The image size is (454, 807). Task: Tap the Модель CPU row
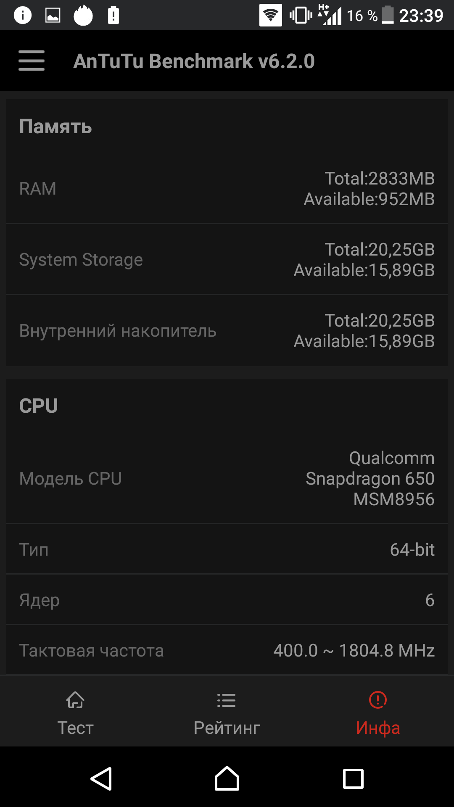pos(227,478)
